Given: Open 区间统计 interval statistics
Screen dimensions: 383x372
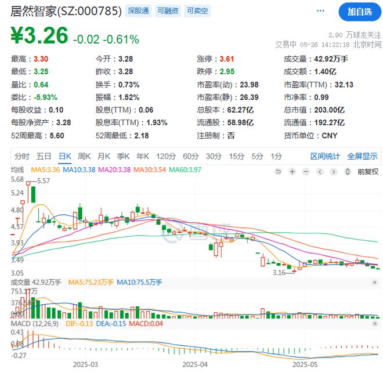Looking at the screenshot, I should [325, 156].
